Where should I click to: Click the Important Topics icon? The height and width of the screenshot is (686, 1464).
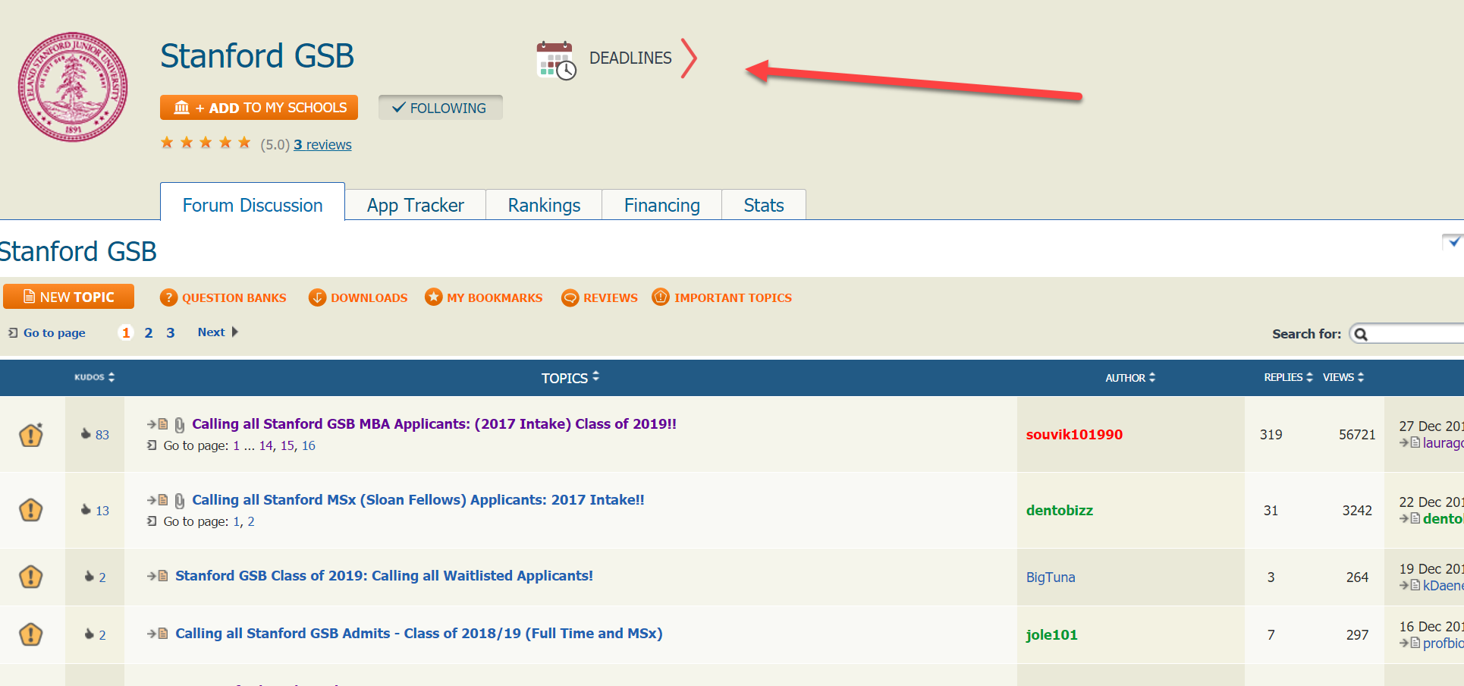click(x=661, y=297)
